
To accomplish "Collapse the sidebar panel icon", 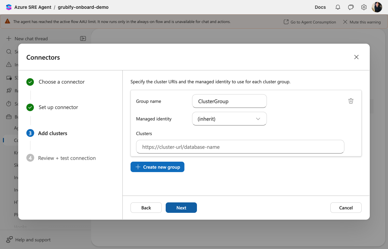I will coord(83,38).
